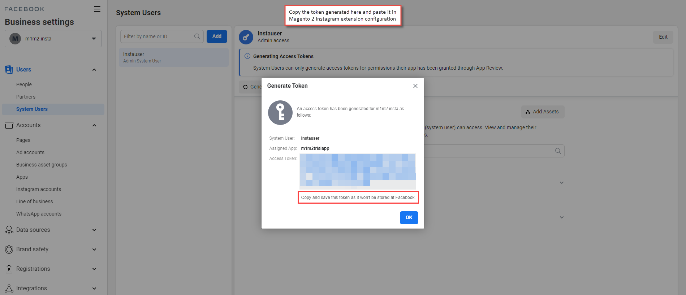Click the assets search magnifier icon
Viewport: 686px width, 295px height.
point(558,151)
